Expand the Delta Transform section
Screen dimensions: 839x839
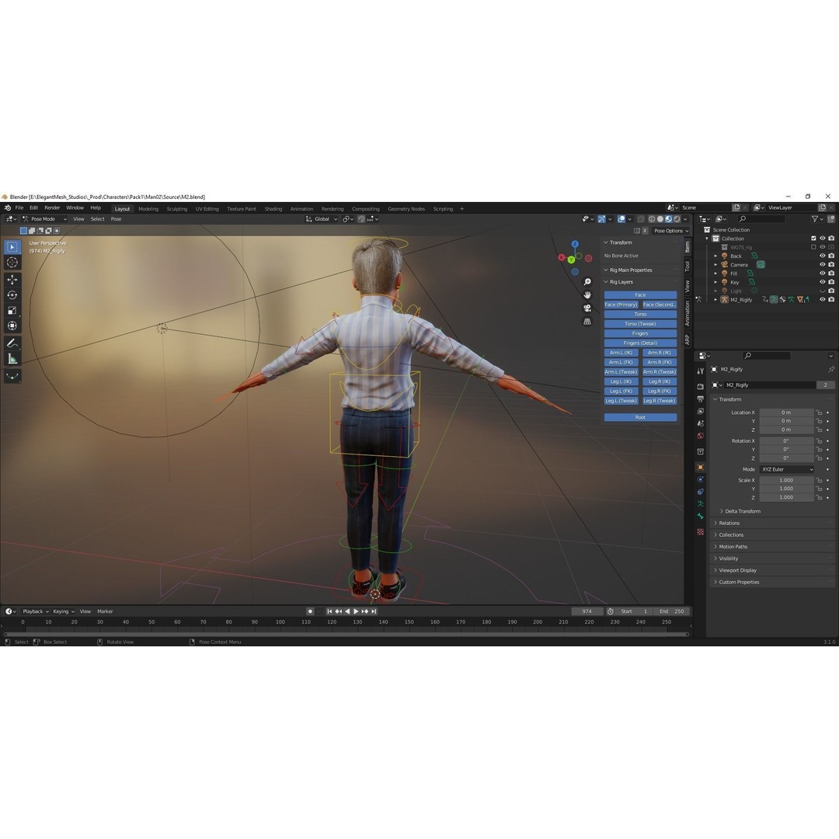tap(742, 511)
